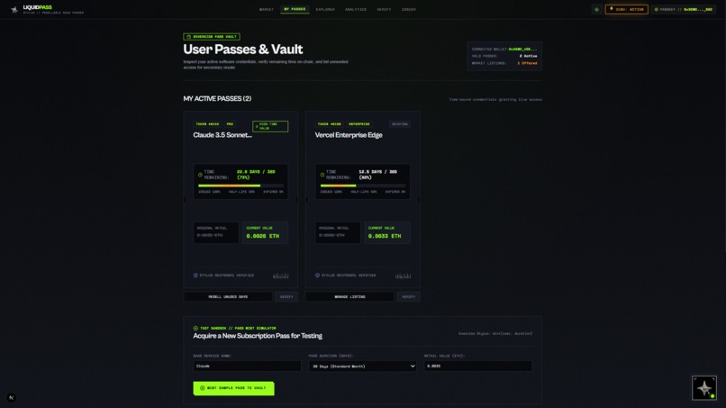Click the shield verified icon on Claude card
Viewport: 726px width, 408px height.
coord(195,275)
